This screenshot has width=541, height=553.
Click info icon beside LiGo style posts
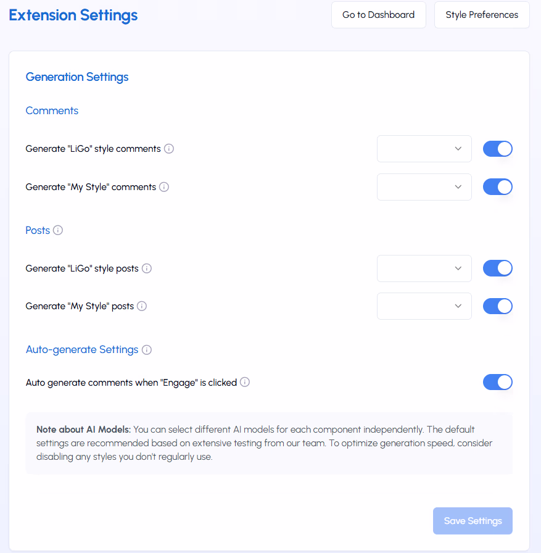coord(147,268)
